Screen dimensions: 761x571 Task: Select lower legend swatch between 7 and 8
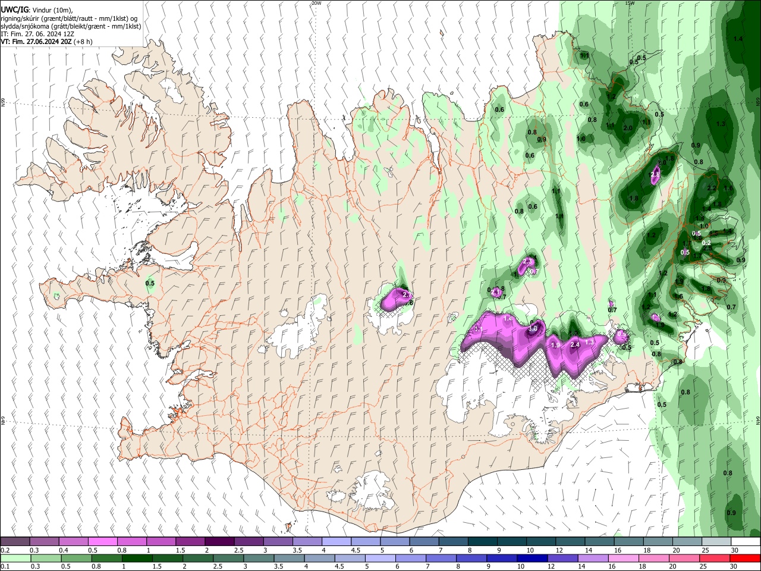(x=442, y=559)
